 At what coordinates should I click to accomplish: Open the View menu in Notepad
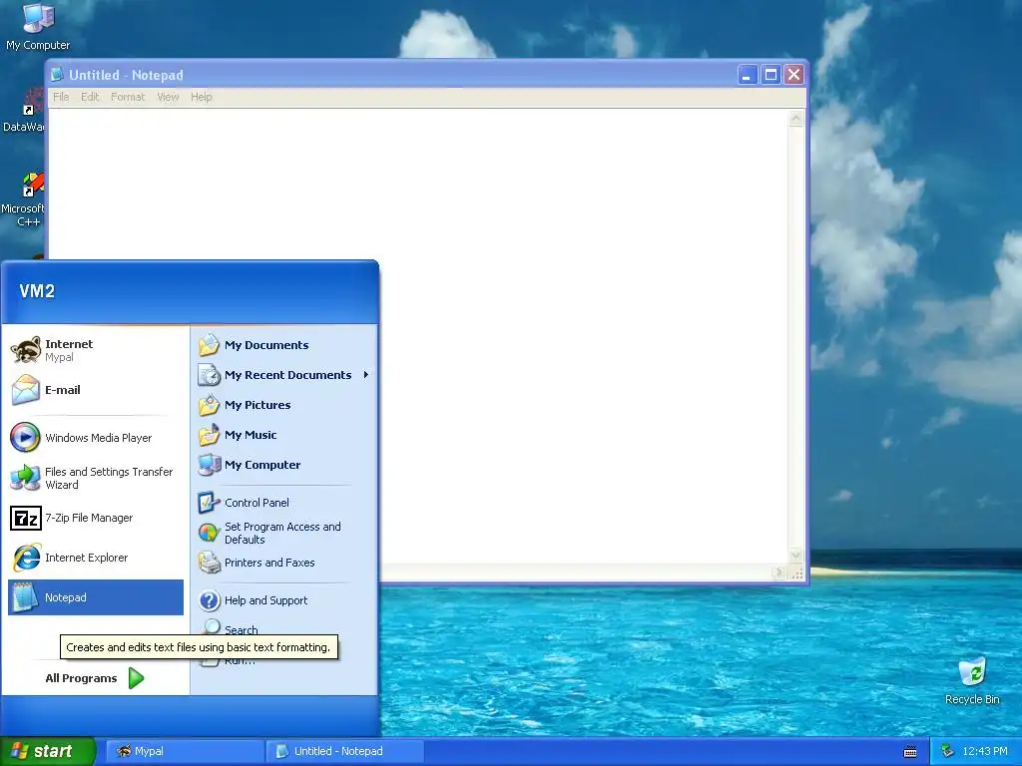click(168, 97)
